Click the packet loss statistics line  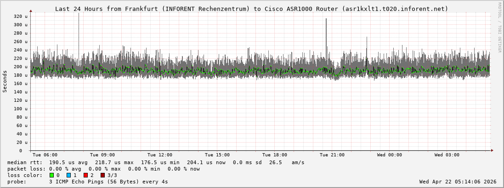click(103, 169)
